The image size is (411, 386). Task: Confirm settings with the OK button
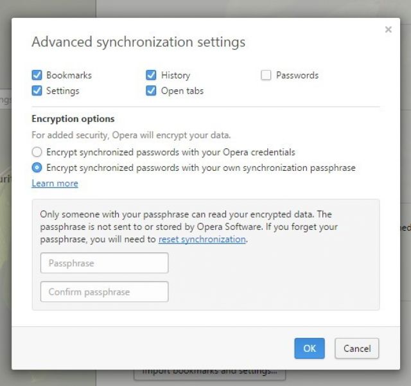(x=310, y=348)
